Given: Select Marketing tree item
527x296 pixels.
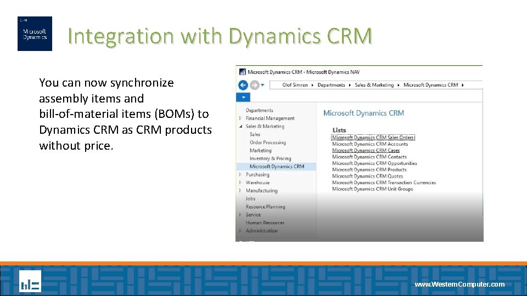Looking at the screenshot, I should 260,150.
